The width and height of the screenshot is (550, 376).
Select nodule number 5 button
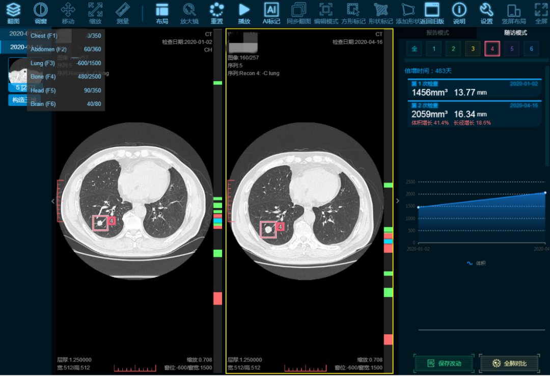tap(512, 49)
